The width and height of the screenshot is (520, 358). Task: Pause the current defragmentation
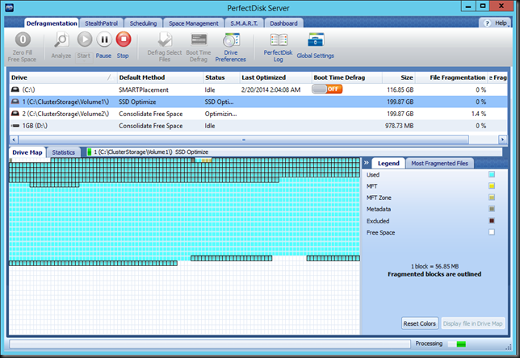[x=104, y=40]
